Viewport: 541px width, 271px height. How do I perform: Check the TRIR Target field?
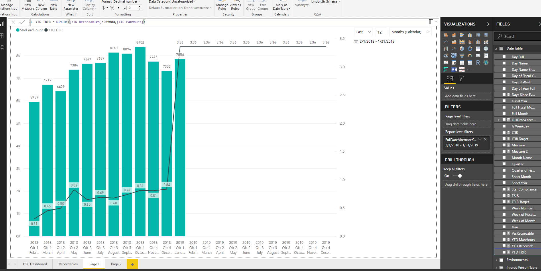point(504,202)
